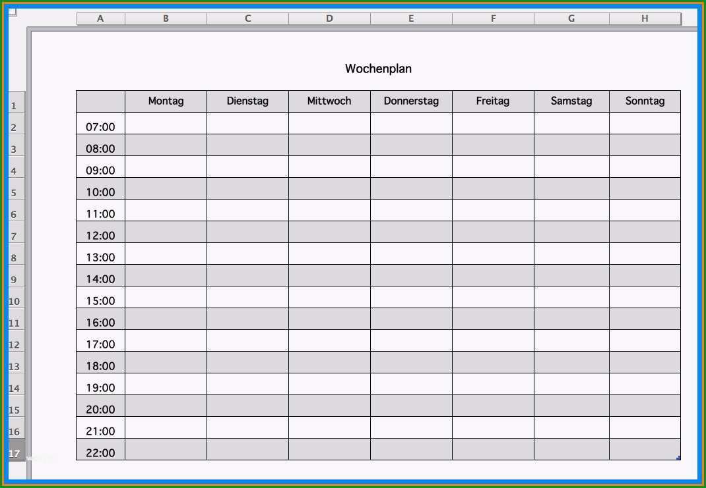The height and width of the screenshot is (488, 706).
Task: Select row 7 header
Action: (16, 232)
